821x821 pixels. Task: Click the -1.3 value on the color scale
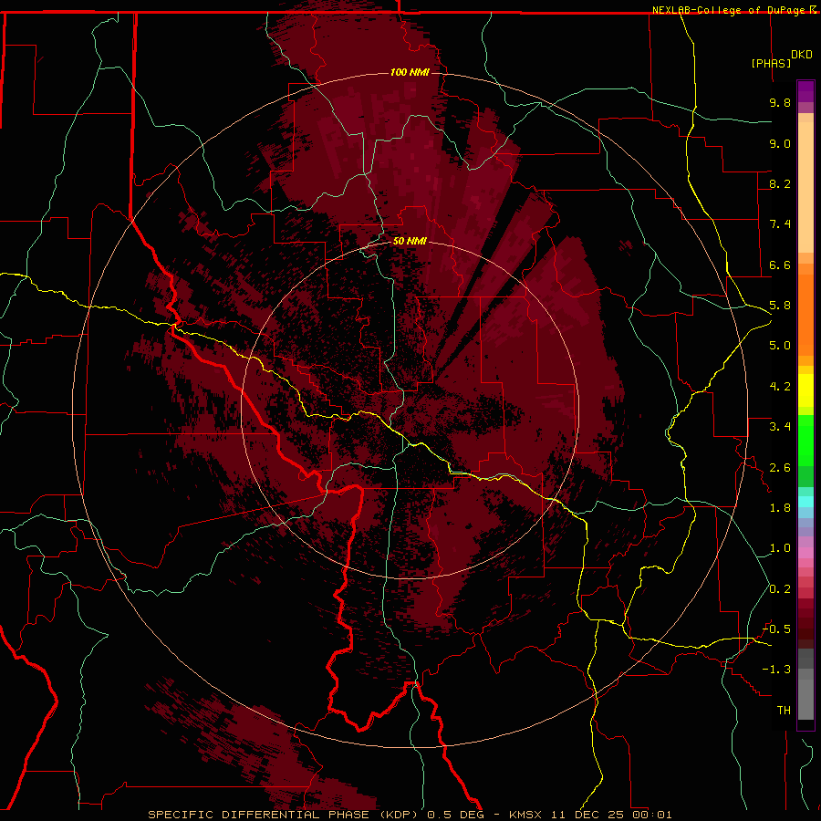[x=776, y=670]
